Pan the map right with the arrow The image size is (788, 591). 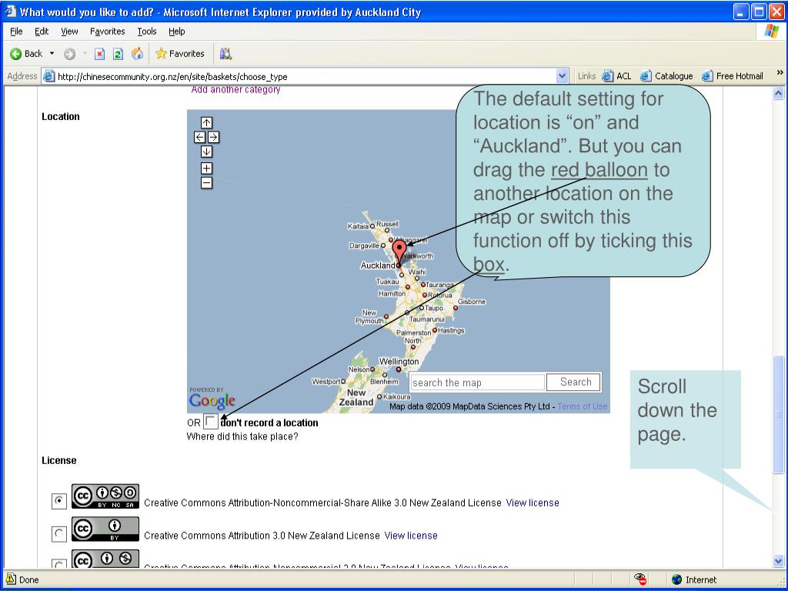coord(214,137)
